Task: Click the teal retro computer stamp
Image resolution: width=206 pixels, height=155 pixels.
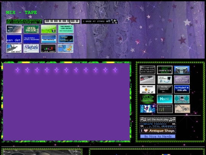Action: pyautogui.click(x=182, y=99)
